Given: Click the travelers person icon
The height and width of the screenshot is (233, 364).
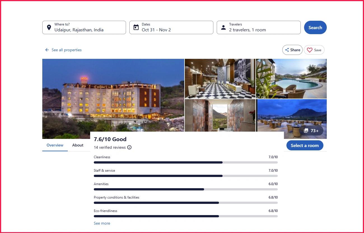Looking at the screenshot, I should [223, 27].
